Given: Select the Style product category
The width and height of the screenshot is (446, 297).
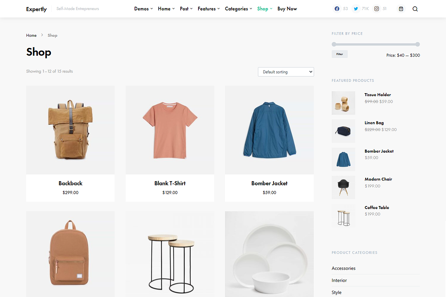Looking at the screenshot, I should pos(337,293).
